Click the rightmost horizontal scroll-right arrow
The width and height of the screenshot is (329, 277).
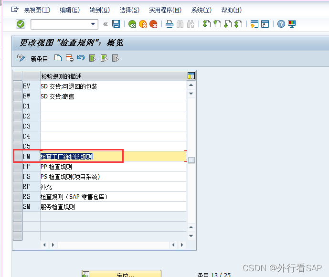click(x=182, y=245)
